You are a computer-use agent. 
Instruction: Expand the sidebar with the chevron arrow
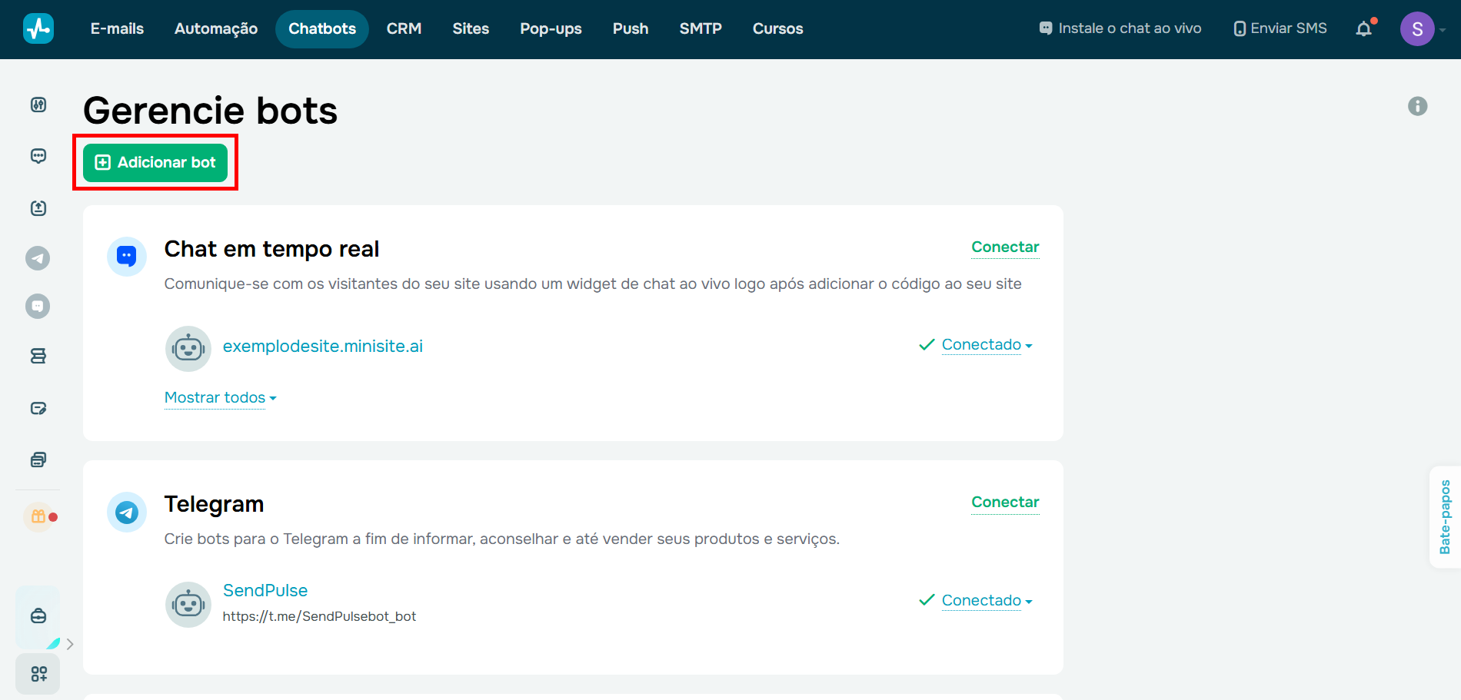pyautogui.click(x=70, y=644)
